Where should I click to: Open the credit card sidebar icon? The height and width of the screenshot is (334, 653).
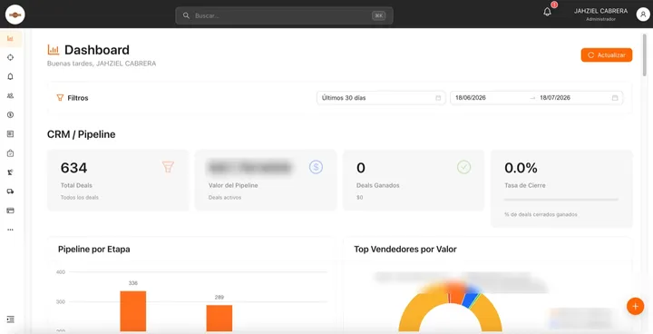10,211
